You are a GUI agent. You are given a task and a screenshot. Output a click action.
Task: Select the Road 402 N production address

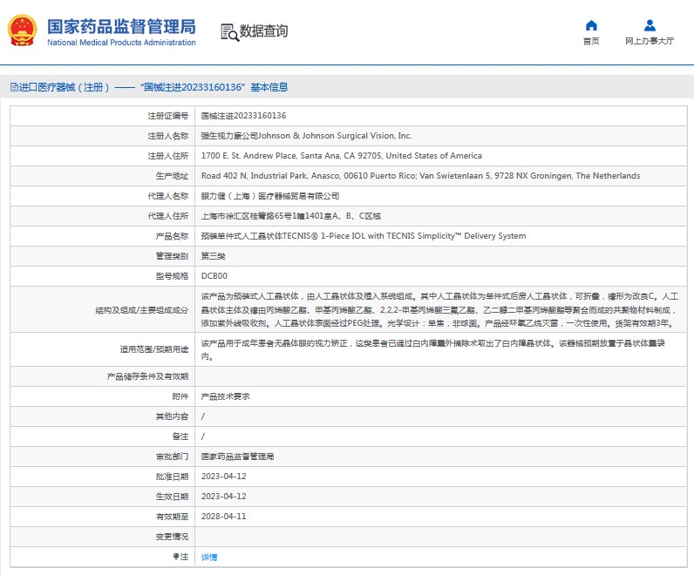(x=420, y=176)
